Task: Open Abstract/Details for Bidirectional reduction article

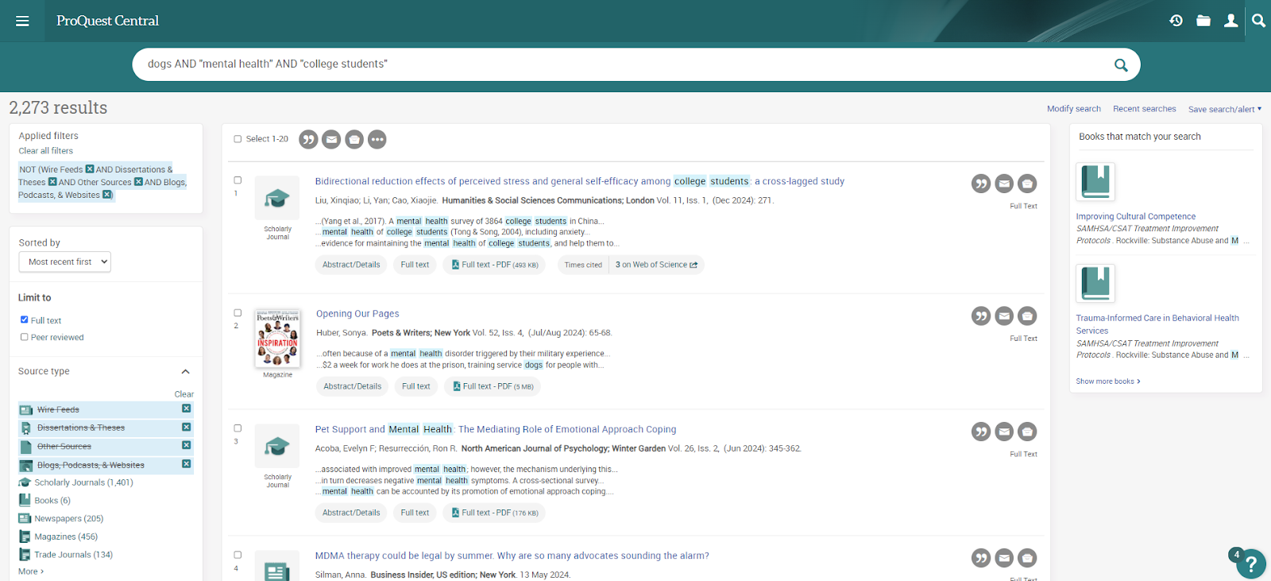Action: tap(351, 265)
